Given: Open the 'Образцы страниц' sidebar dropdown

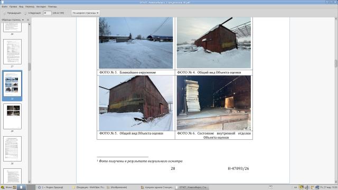Looking at the screenshot, I should pos(13,20).
